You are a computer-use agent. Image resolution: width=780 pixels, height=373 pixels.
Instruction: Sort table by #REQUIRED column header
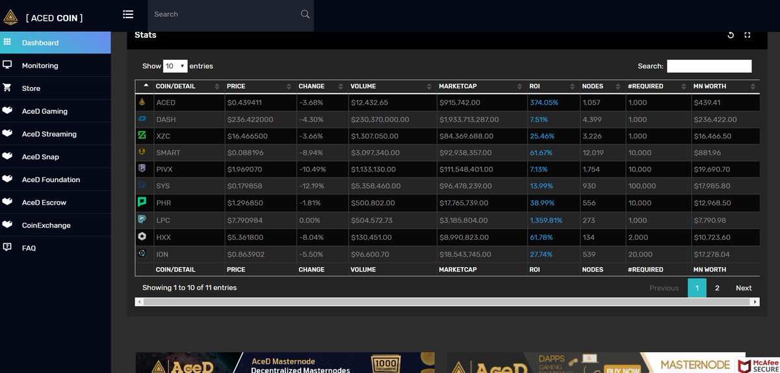point(658,86)
